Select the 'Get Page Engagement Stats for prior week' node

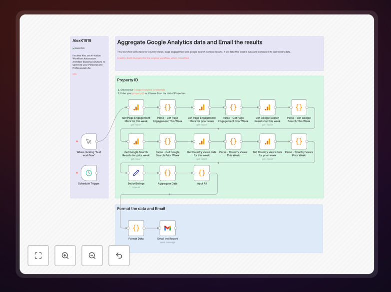(202, 107)
